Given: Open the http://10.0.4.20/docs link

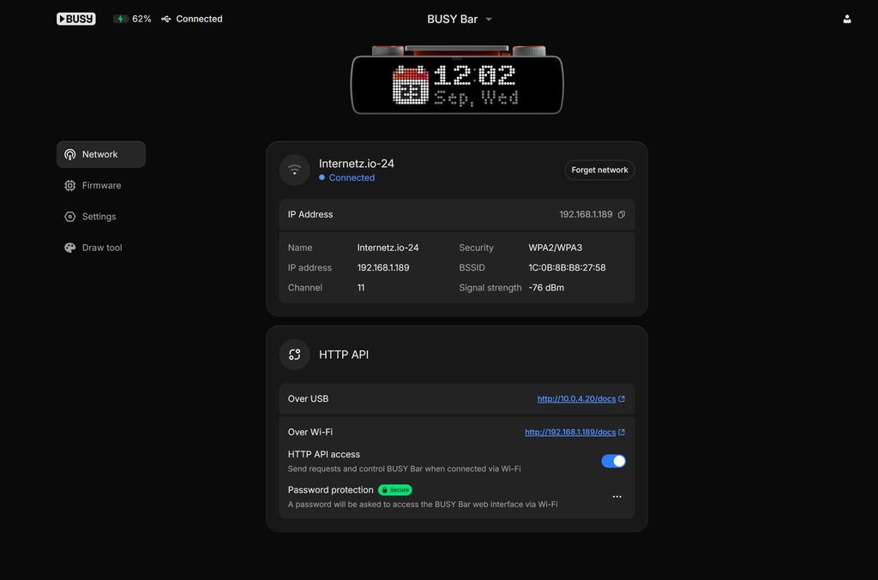Looking at the screenshot, I should pyautogui.click(x=576, y=398).
